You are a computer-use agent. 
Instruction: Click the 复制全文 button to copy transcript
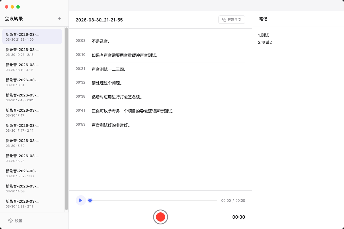[x=232, y=19]
